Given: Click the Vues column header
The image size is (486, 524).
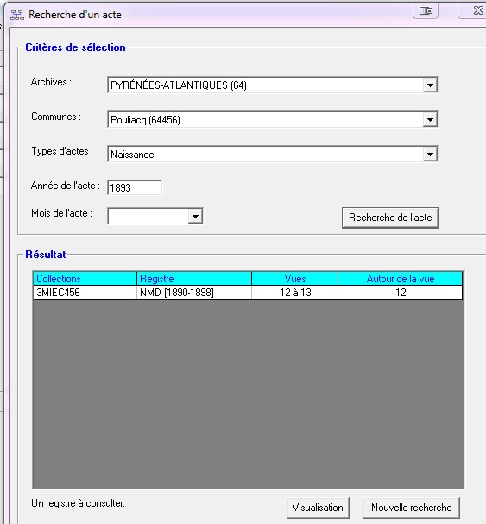Looking at the screenshot, I should [x=295, y=279].
